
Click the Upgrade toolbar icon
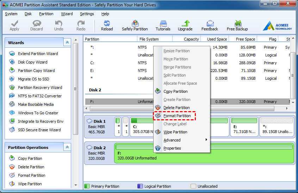tap(185, 23)
